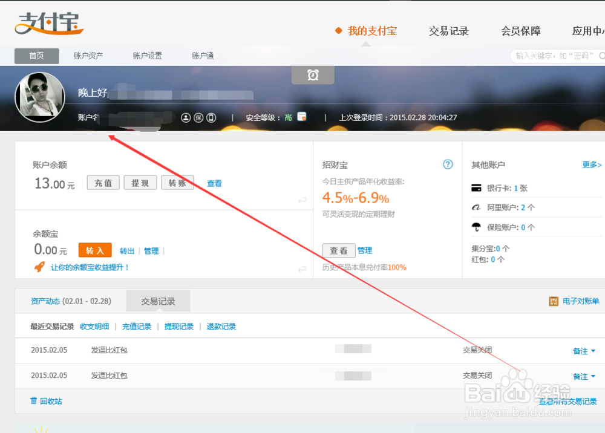The width and height of the screenshot is (605, 433).
Task: Click the orange 转入 button
Action: click(95, 250)
